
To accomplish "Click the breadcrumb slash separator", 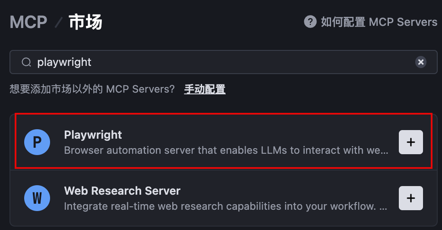I will point(58,22).
